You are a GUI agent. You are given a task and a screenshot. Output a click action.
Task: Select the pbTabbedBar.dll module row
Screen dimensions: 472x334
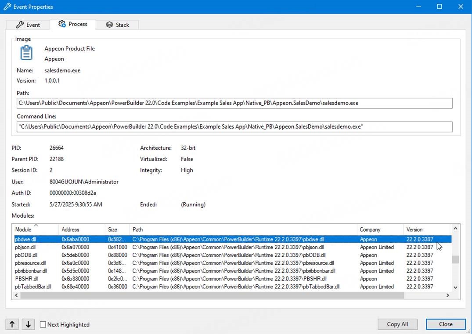232,287
